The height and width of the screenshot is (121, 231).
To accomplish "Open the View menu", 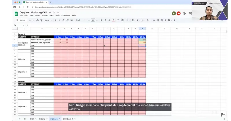I will coord(31,16).
